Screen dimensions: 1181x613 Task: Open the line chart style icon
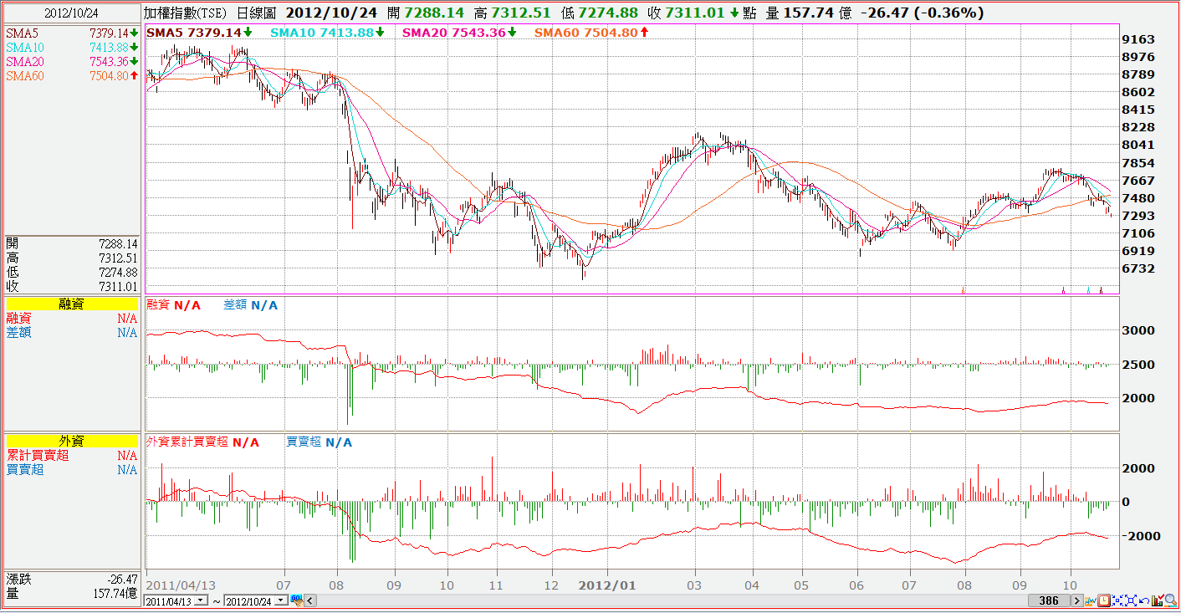tap(1091, 600)
